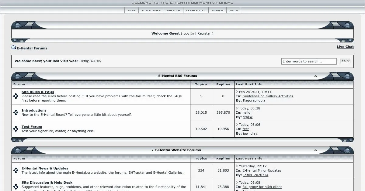Click the replies count 395,870
This screenshot has width=365, height=191.
pyautogui.click(x=223, y=112)
